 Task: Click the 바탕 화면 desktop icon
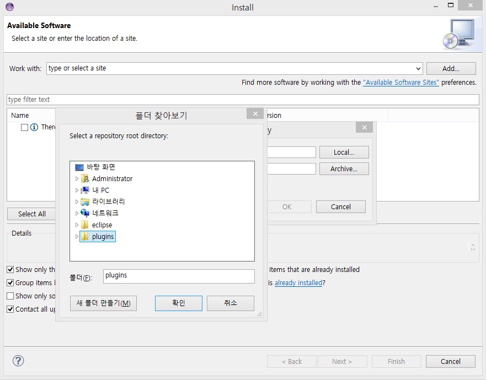pos(79,167)
